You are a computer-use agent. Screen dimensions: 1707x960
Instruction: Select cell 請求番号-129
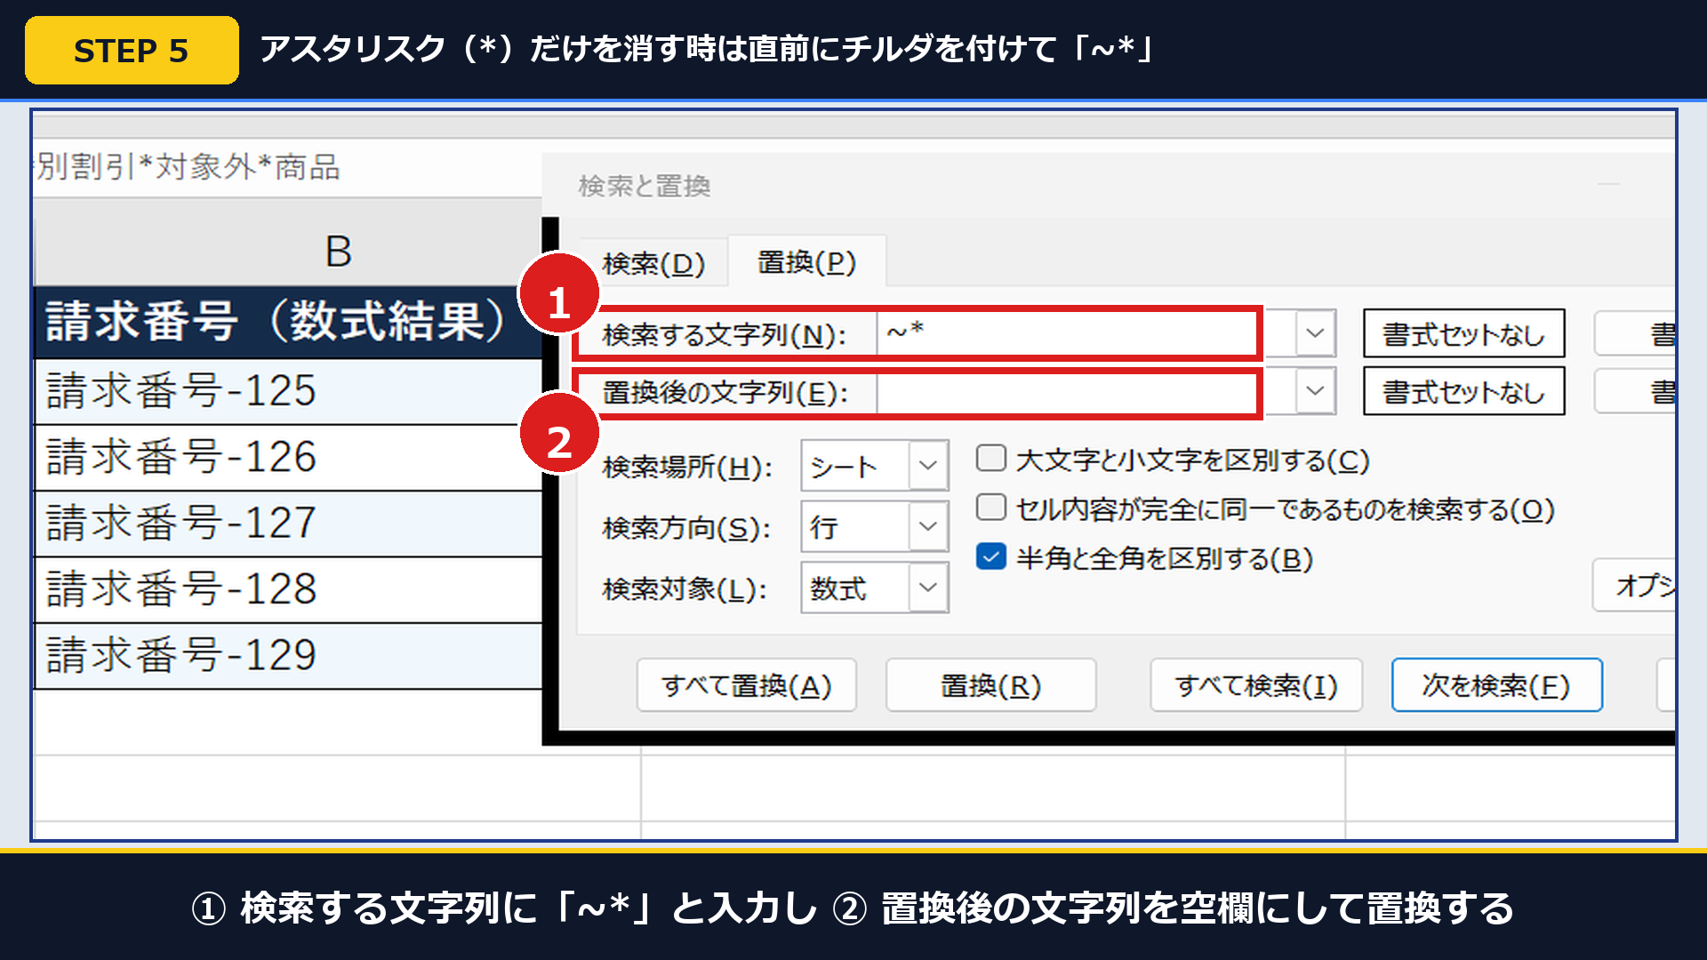288,655
